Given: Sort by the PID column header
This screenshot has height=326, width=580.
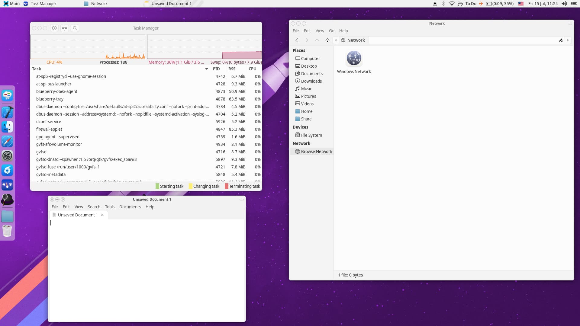Looking at the screenshot, I should [216, 69].
